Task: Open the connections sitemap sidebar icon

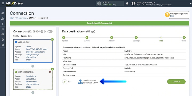Action: (3, 19)
